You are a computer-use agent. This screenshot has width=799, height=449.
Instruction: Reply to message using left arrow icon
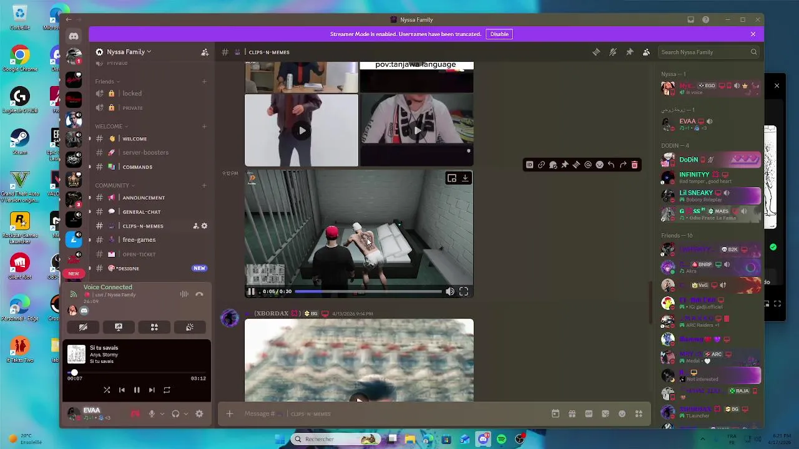(611, 165)
